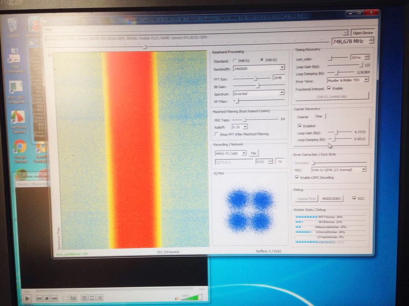The height and width of the screenshot is (306, 409).
Task: Click the 748,678 MHz frequency field
Action: (x=350, y=41)
